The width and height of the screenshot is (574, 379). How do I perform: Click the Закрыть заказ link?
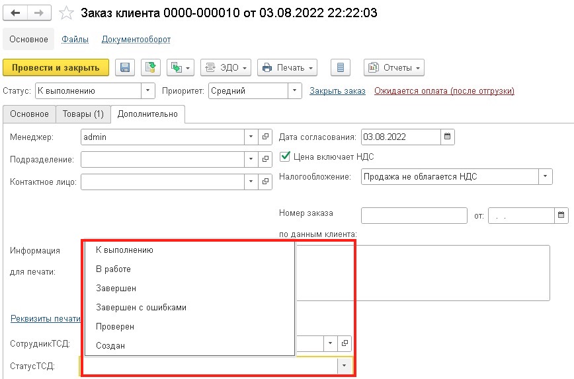coord(337,90)
